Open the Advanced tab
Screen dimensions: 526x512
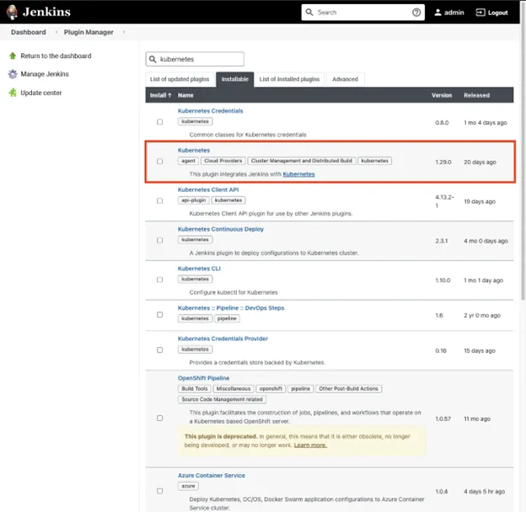click(346, 79)
